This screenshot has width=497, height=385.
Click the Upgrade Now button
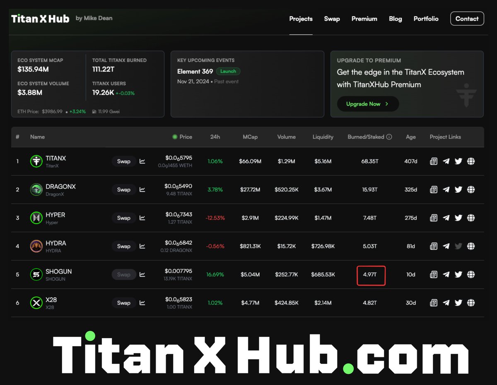tap(368, 104)
